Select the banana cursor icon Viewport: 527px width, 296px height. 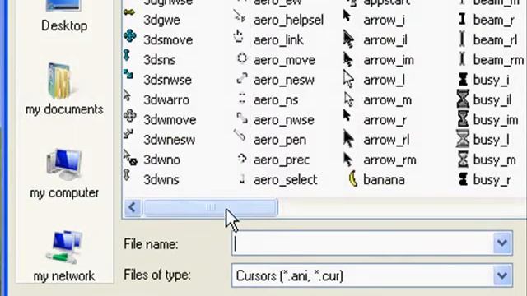(353, 178)
